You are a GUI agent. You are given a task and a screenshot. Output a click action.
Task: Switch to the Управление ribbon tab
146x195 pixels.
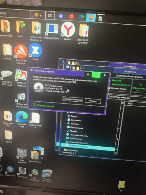pos(130,71)
